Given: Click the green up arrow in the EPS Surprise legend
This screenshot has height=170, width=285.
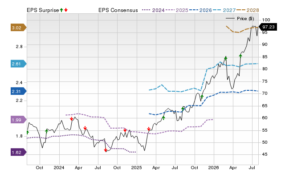Looking at the screenshot, I should click(61, 10).
